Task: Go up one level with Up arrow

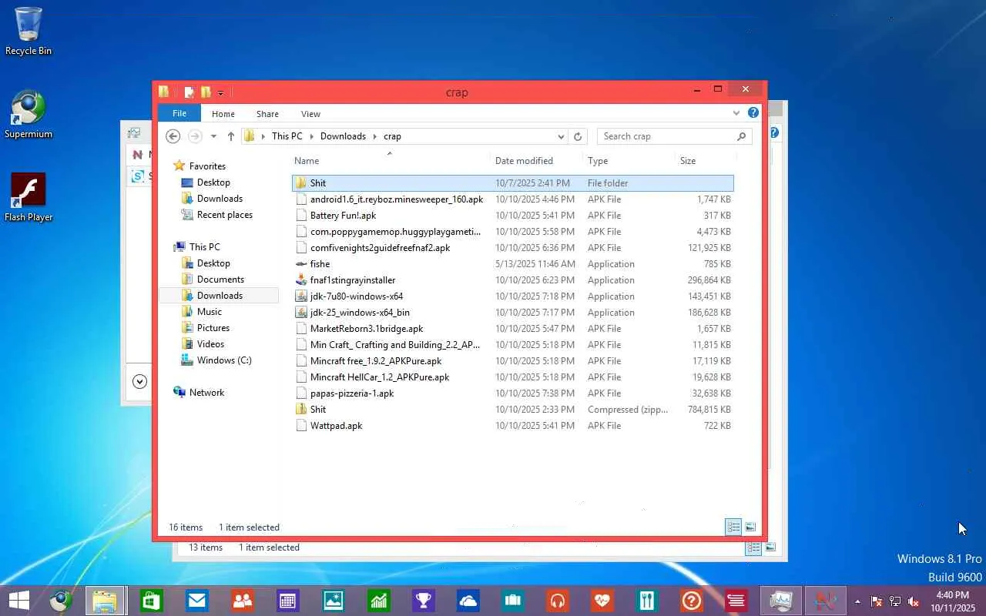Action: click(x=230, y=136)
